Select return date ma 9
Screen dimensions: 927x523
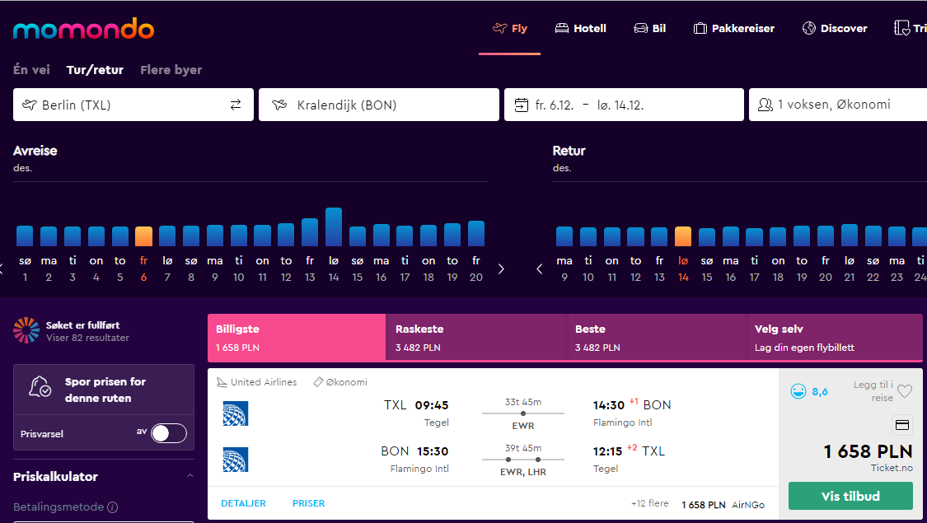[x=564, y=269]
